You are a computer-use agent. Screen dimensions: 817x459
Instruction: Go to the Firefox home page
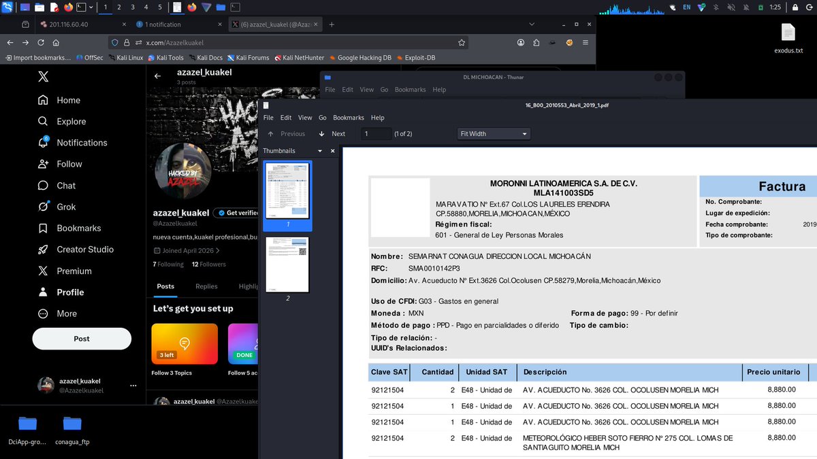pos(56,42)
